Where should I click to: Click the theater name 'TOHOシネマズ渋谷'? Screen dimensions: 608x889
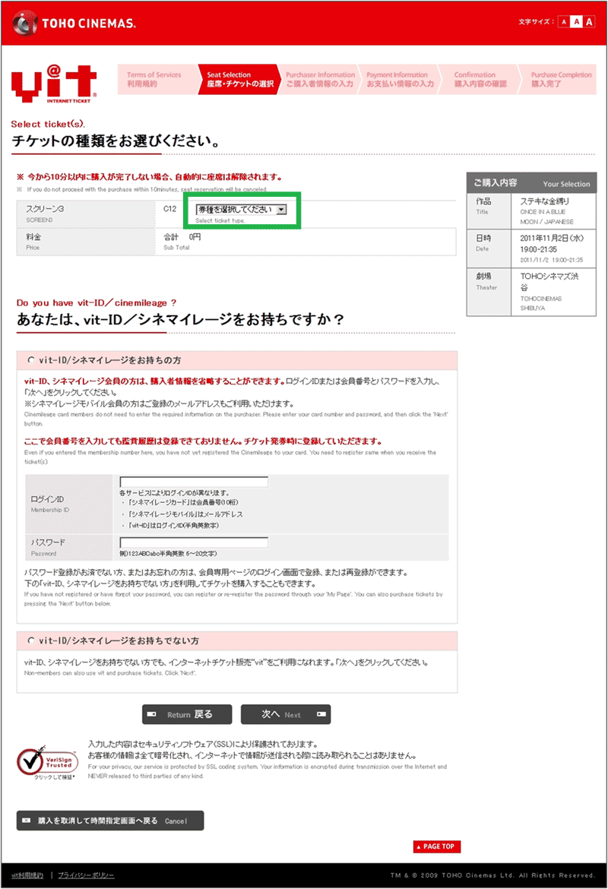(x=549, y=282)
